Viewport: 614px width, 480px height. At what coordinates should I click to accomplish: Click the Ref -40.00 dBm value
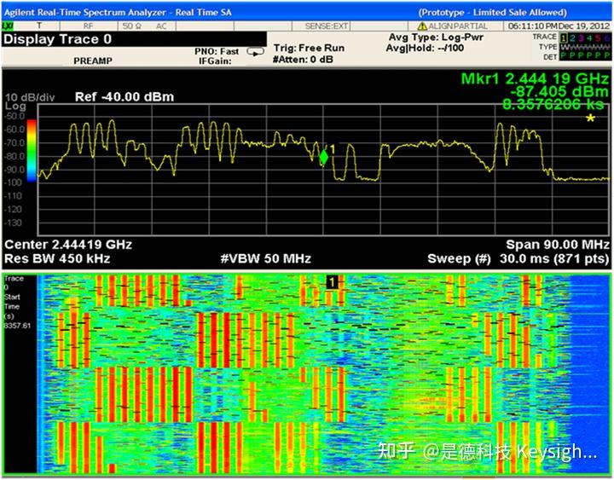point(125,96)
